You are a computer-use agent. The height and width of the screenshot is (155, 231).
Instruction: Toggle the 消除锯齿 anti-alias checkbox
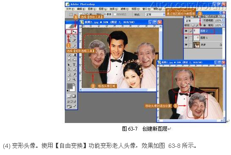click(x=115, y=14)
